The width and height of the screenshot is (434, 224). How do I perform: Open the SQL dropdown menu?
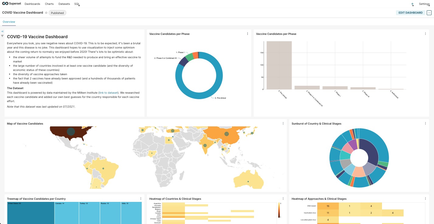click(76, 4)
